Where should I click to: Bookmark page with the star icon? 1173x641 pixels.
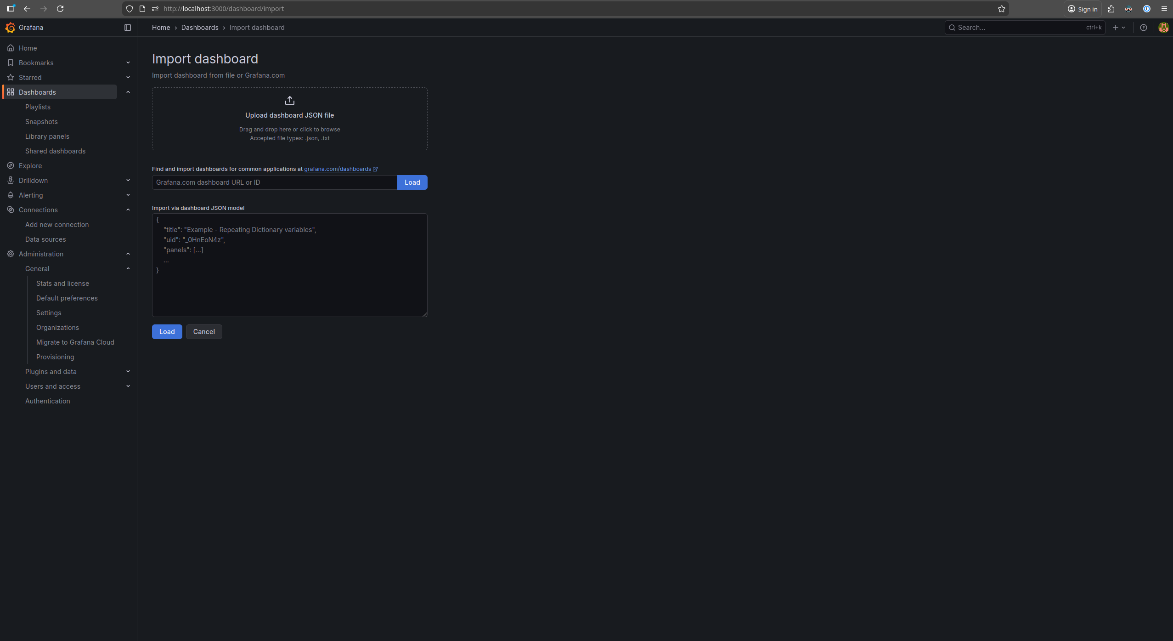1001,9
